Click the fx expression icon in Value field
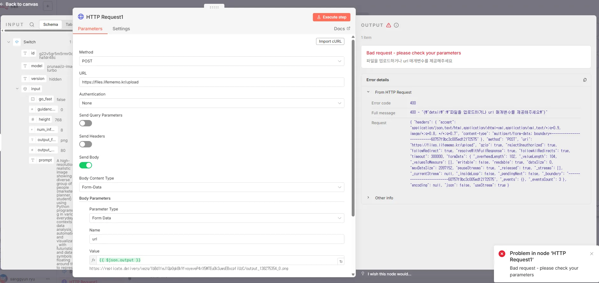The image size is (599, 283). pos(93,260)
